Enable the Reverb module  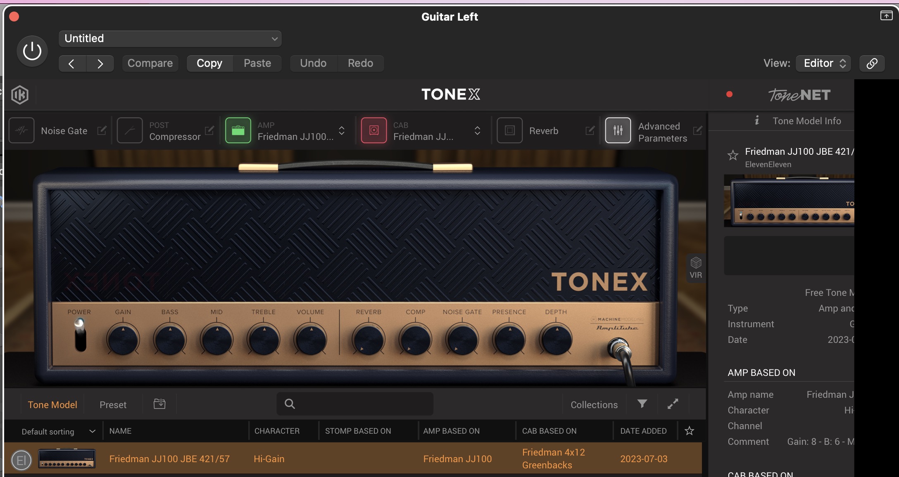[509, 130]
